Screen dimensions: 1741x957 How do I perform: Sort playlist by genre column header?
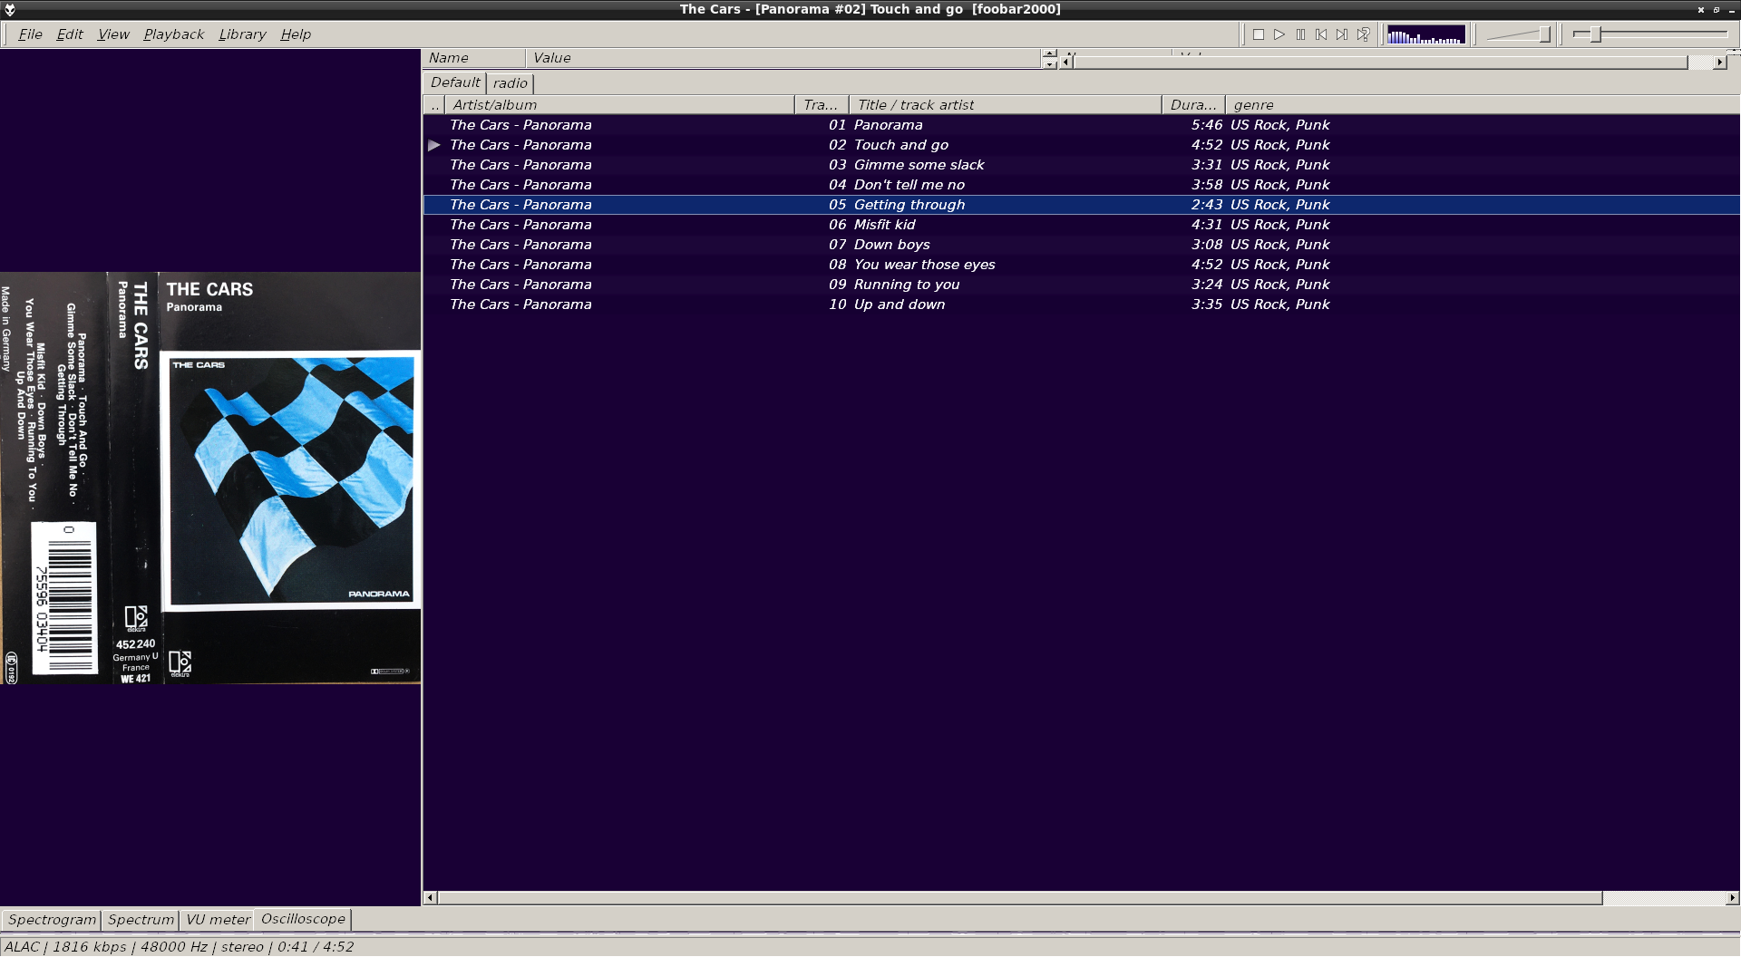tap(1483, 105)
